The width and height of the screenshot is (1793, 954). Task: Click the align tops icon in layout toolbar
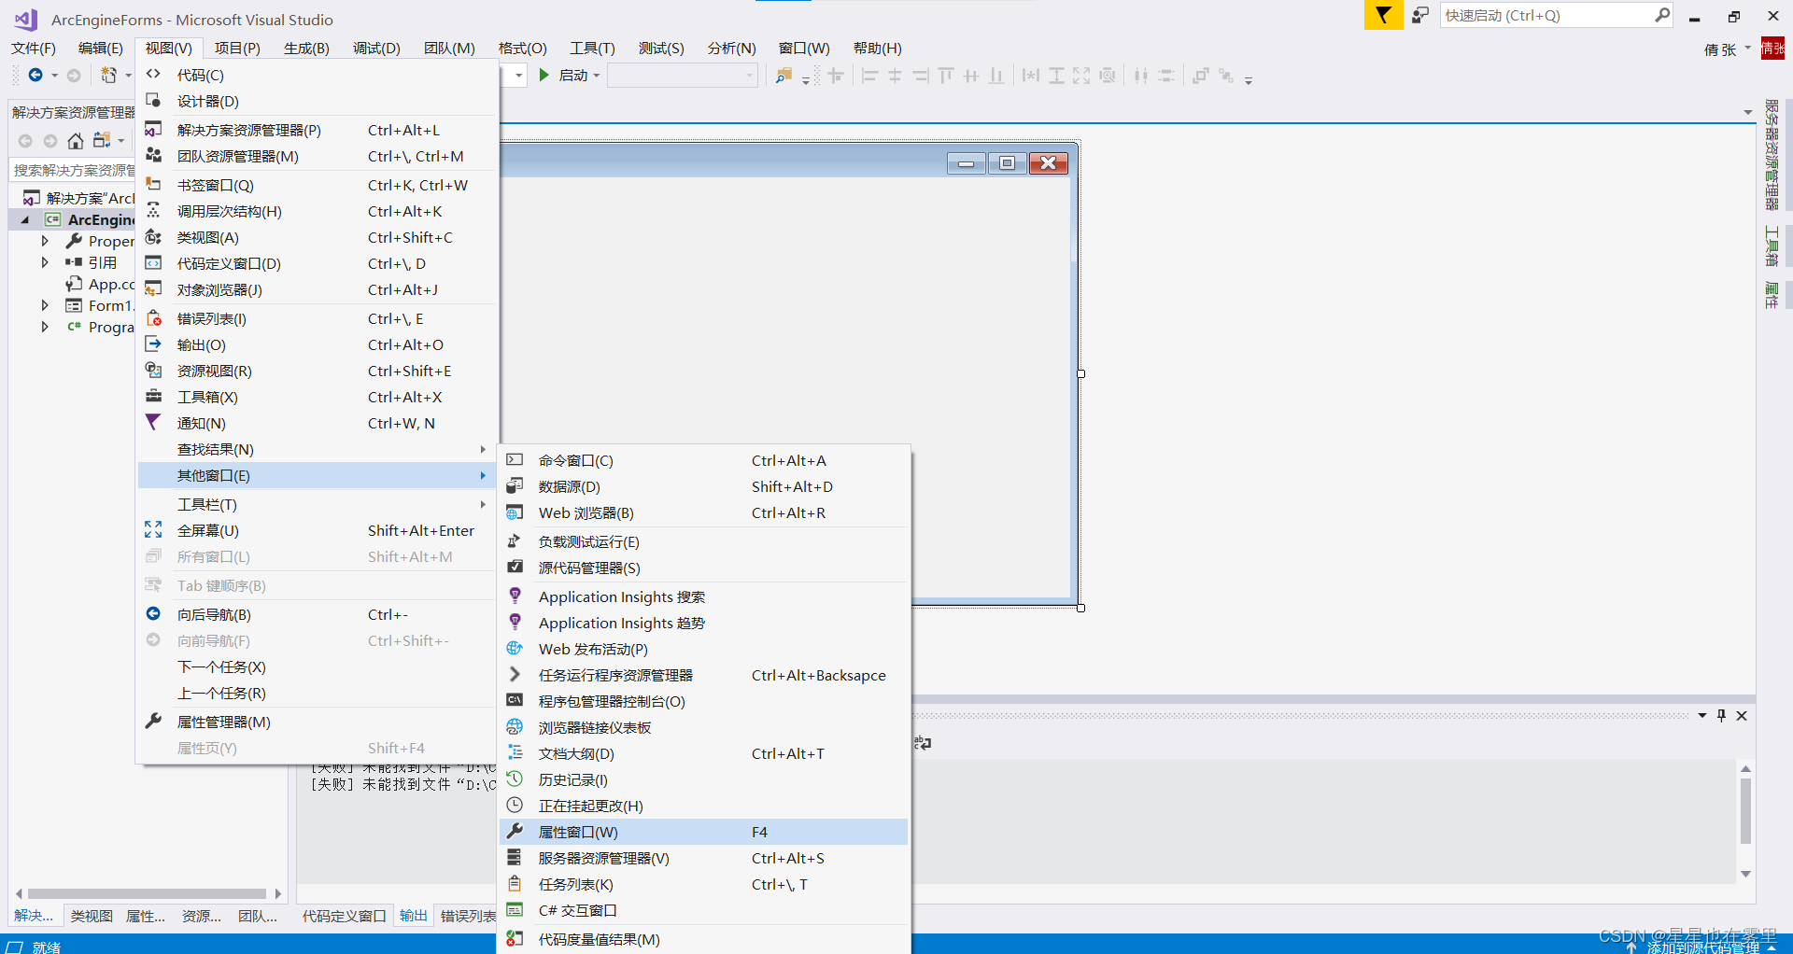point(945,75)
